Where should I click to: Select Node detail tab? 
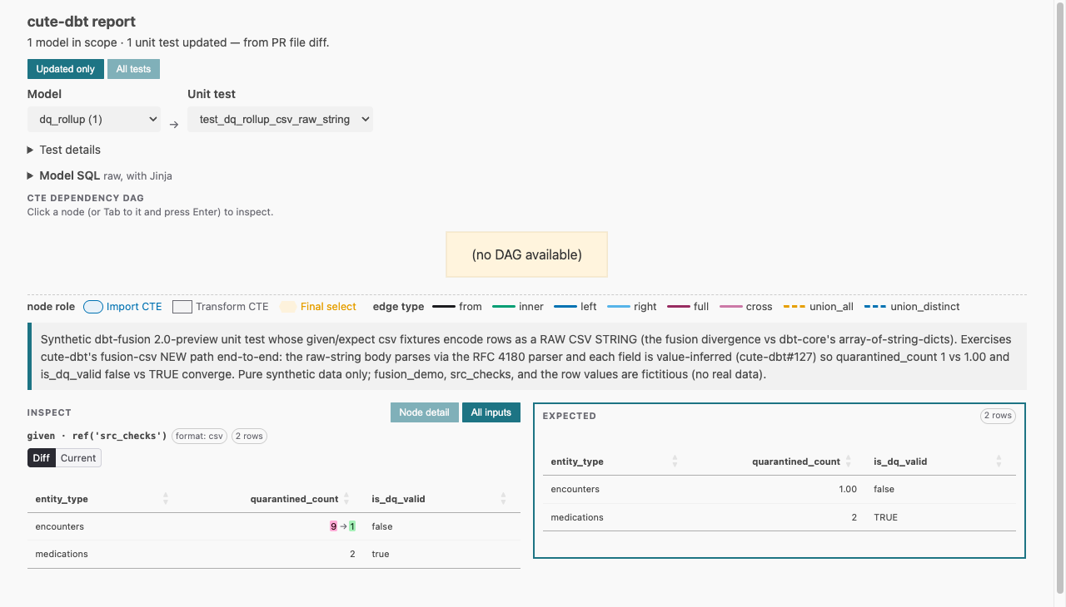425,412
